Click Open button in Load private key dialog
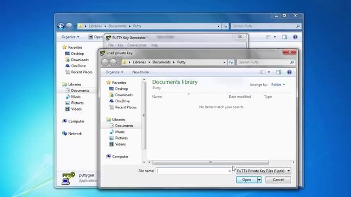The width and height of the screenshot is (351, 197). click(x=247, y=180)
